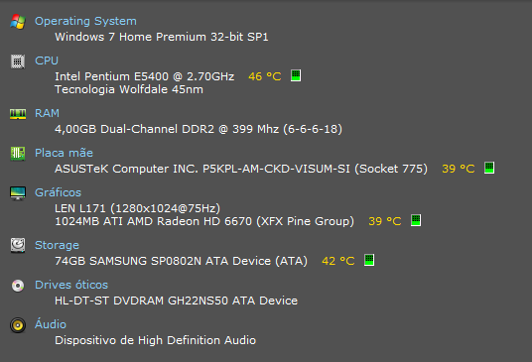Click the Samsung drive temperature indicator

coord(369,260)
